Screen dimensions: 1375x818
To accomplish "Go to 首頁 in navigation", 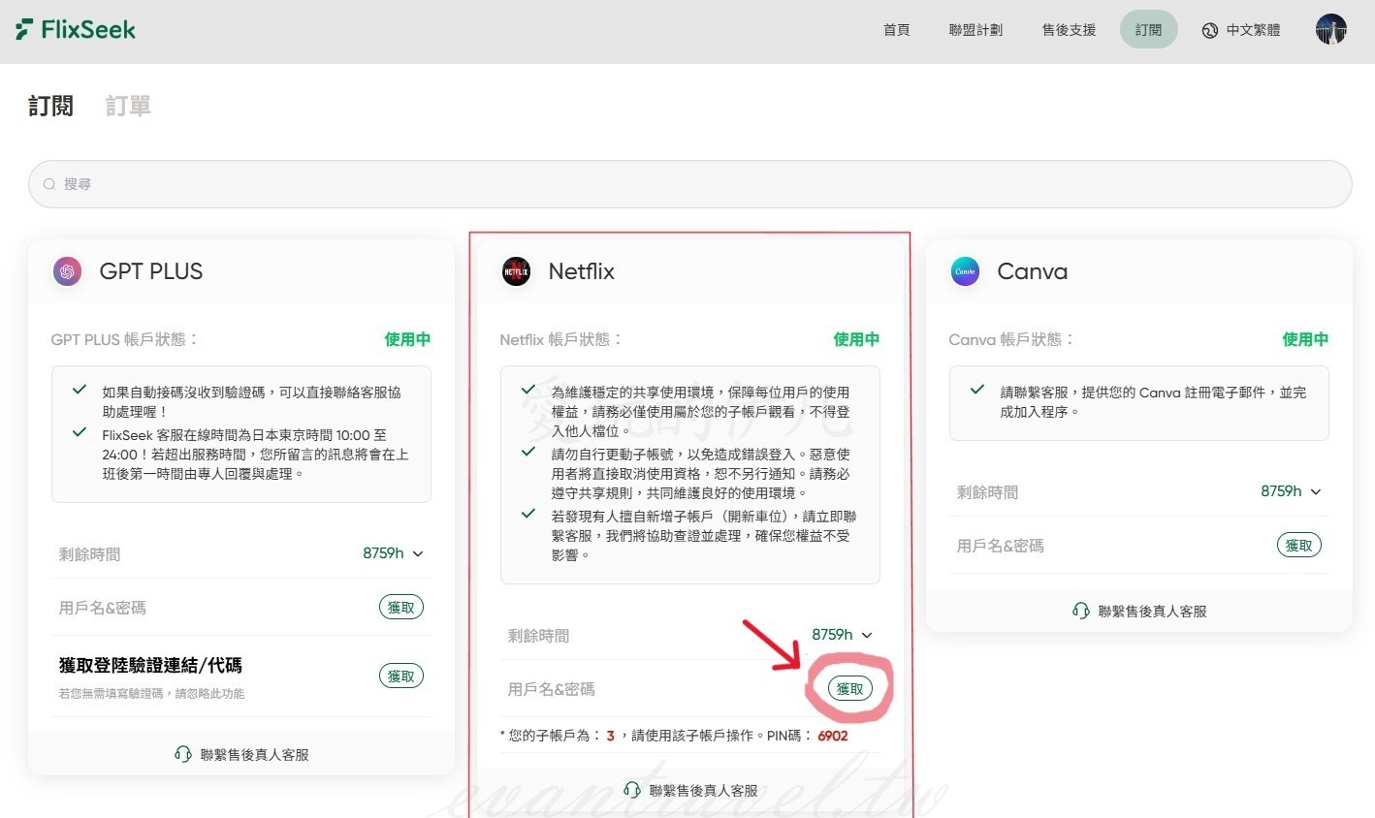I will coord(896,30).
